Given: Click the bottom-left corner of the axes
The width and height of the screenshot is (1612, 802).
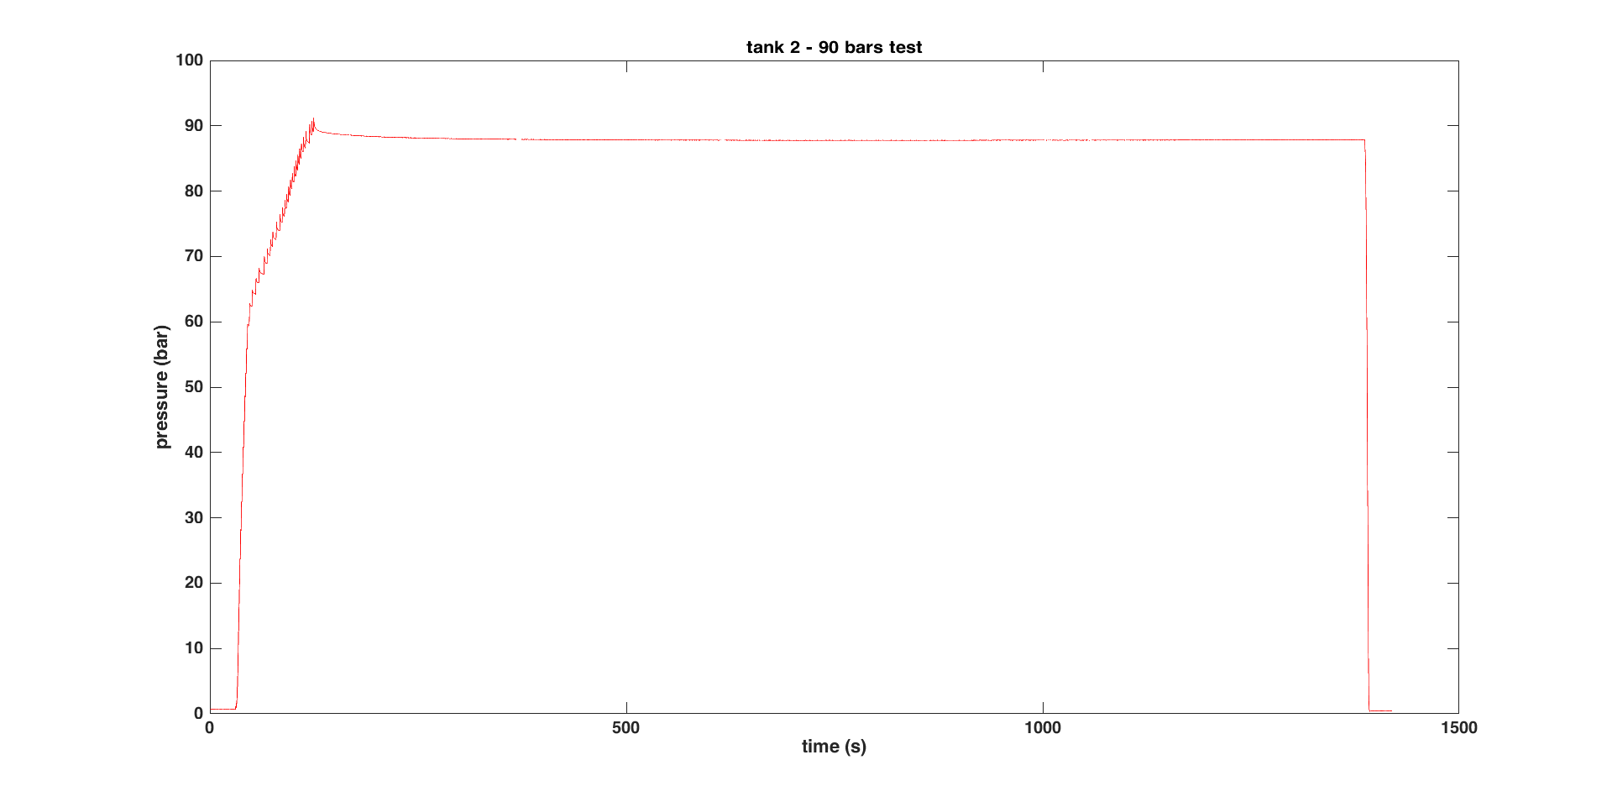Looking at the screenshot, I should [x=210, y=714].
